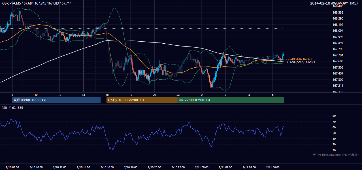Click price scale value 168.094
The width and height of the screenshot is (362, 170).
point(338,31)
